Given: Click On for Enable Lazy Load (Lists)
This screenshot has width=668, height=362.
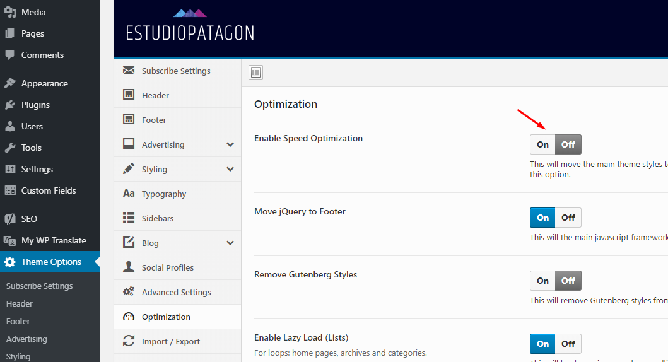Looking at the screenshot, I should pos(542,344).
